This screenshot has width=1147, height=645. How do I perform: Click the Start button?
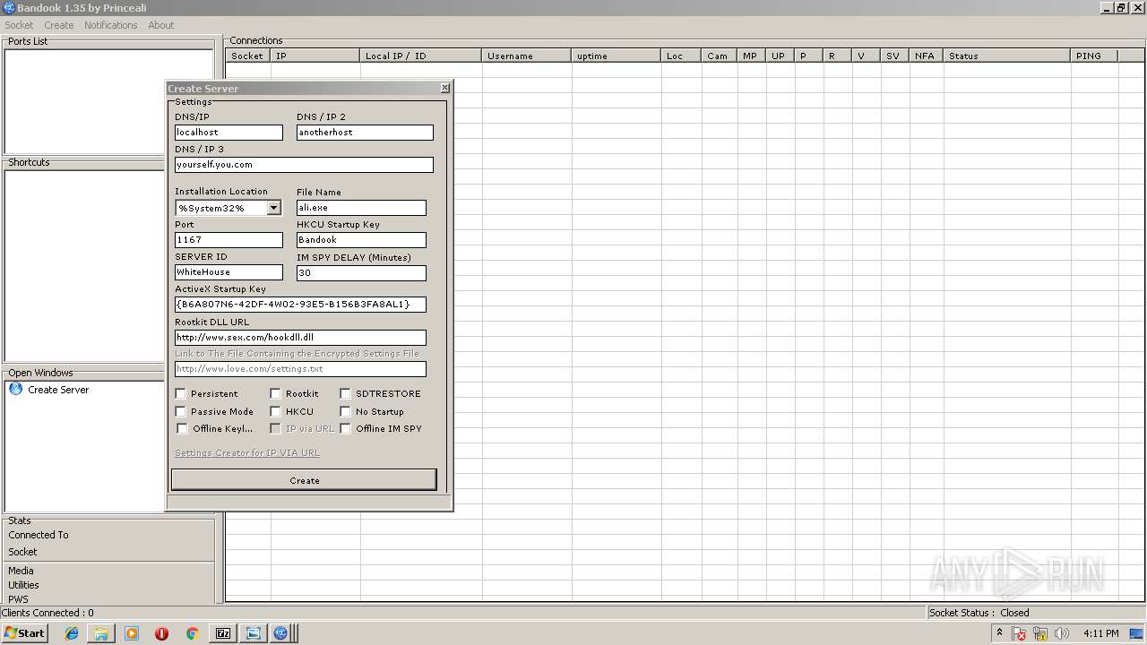pos(25,633)
